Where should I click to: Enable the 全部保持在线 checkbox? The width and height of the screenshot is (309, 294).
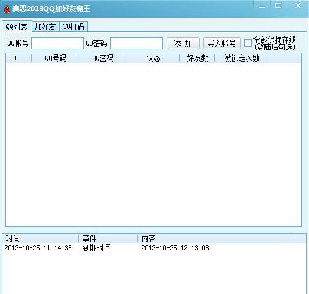coord(248,43)
